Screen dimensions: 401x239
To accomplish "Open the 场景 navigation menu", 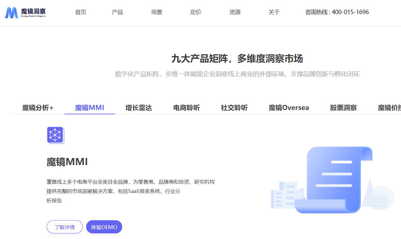I will point(157,12).
